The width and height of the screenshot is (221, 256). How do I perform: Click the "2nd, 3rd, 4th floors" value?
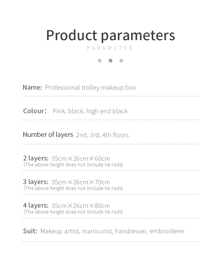pos(102,135)
